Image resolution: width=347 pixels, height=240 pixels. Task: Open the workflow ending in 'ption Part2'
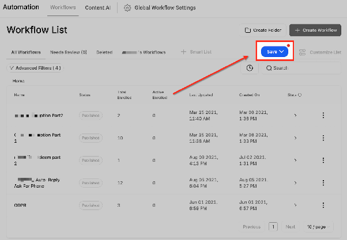click(x=39, y=116)
